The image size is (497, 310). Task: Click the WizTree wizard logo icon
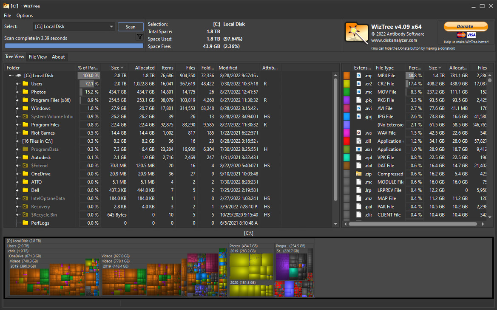(x=357, y=33)
